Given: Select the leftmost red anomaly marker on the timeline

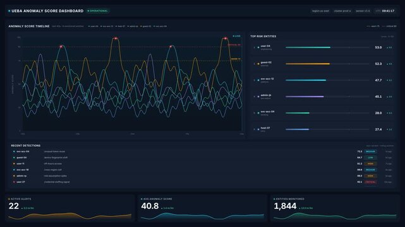Looking at the screenshot, I should (61, 47).
